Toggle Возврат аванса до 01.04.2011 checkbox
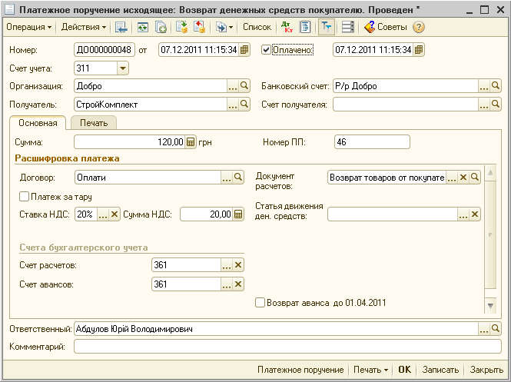The image size is (511, 382). (x=260, y=303)
